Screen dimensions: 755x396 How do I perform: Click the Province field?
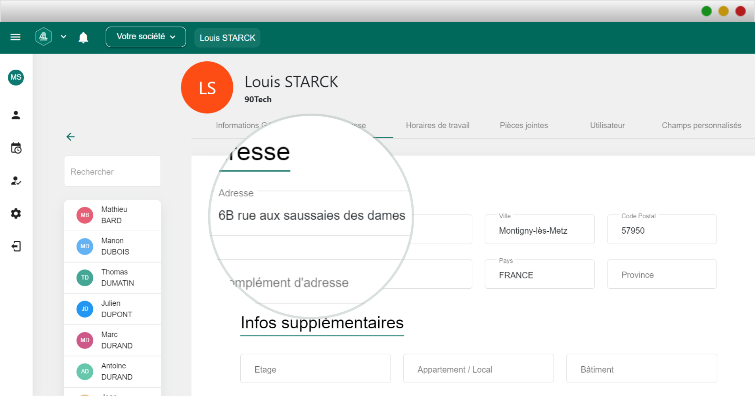[662, 274]
